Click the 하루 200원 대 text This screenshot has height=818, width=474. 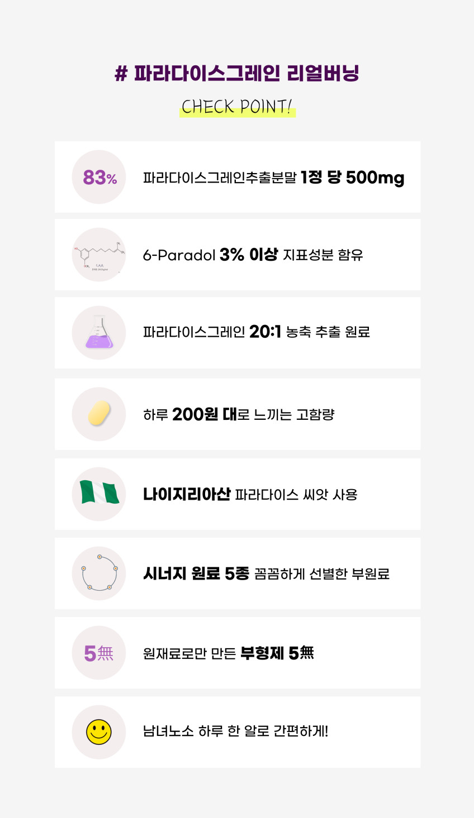click(x=190, y=414)
